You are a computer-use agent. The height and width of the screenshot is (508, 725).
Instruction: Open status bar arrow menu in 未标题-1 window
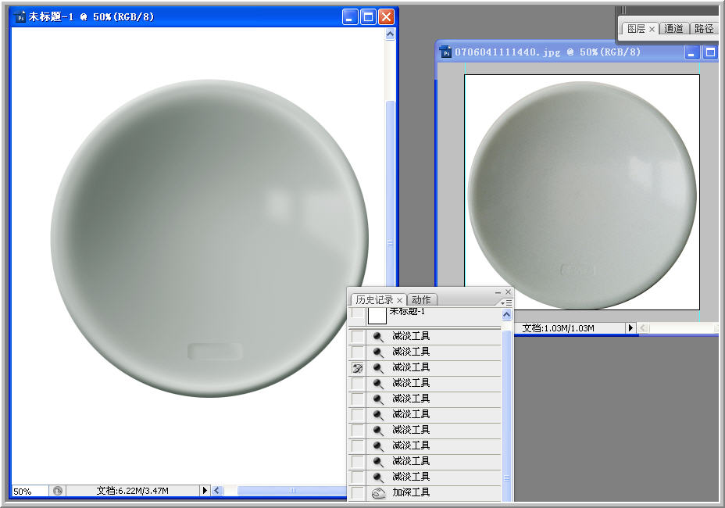(205, 491)
